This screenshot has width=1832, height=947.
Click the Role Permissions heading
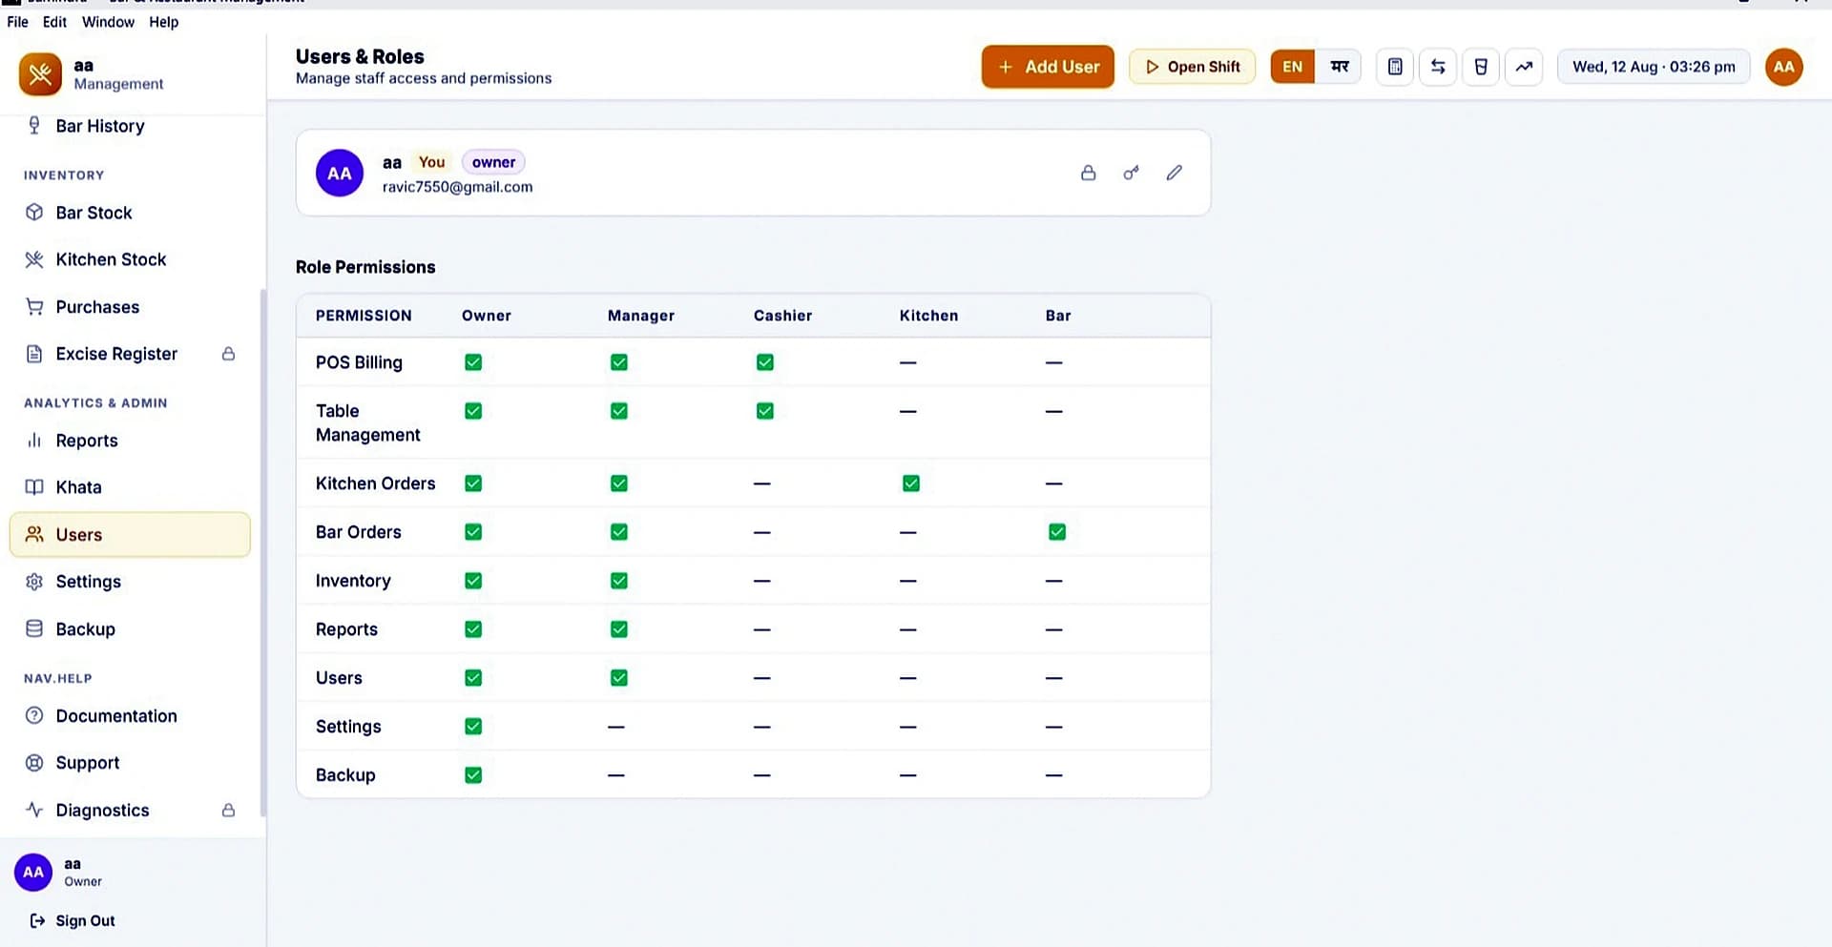coord(365,267)
